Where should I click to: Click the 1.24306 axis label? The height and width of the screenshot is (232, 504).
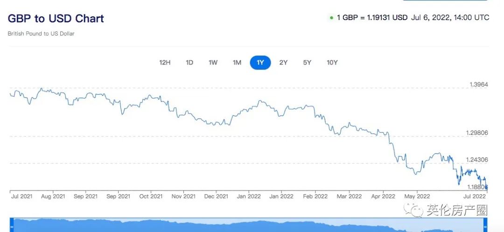point(477,159)
